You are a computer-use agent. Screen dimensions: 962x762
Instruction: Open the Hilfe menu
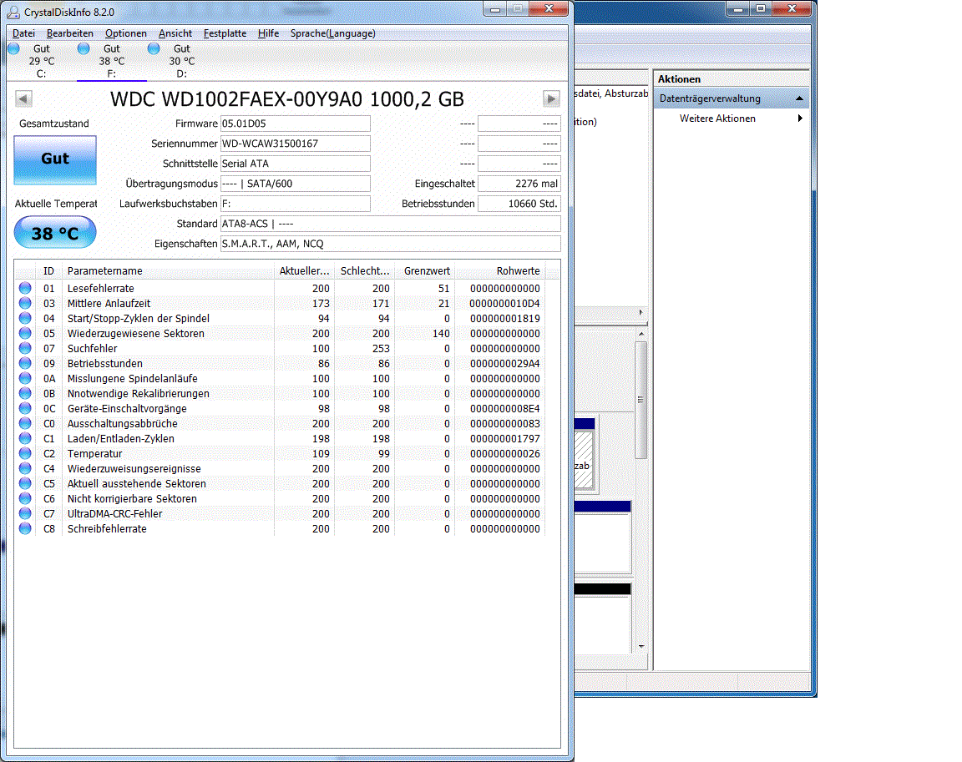[x=268, y=33]
